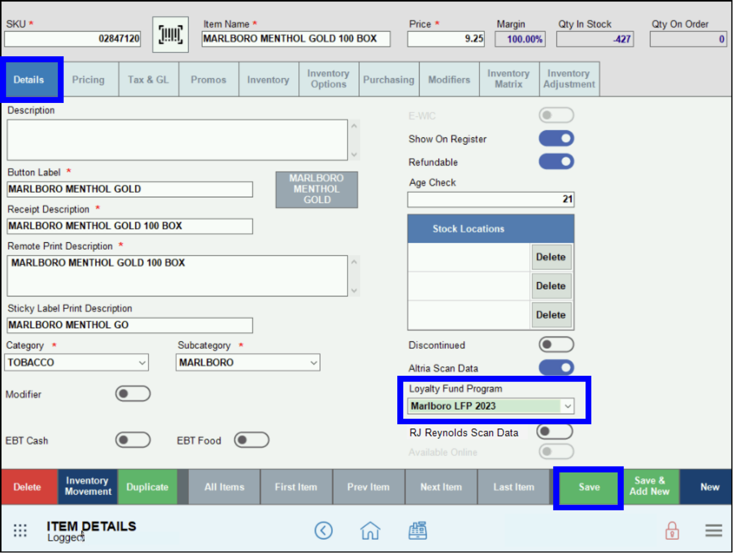This screenshot has width=734, height=554.
Task: Go back with the circled arrow icon
Action: tap(324, 531)
